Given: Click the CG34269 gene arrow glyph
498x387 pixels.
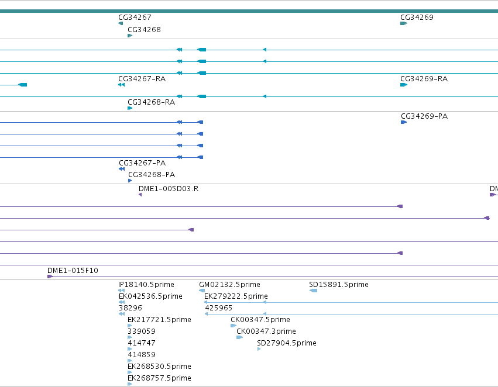Looking at the screenshot, I should tap(404, 23).
